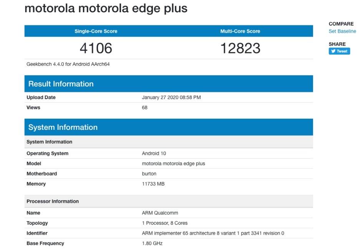Viewport: 361px width, 252px height.
Task: Click the SHARE sidebar heading
Action: pyautogui.click(x=337, y=44)
